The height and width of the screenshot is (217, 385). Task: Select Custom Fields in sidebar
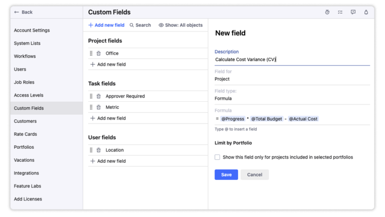point(47,108)
